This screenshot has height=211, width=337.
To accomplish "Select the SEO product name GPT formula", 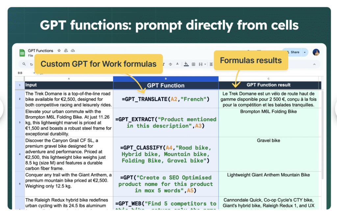I will coord(166,184).
